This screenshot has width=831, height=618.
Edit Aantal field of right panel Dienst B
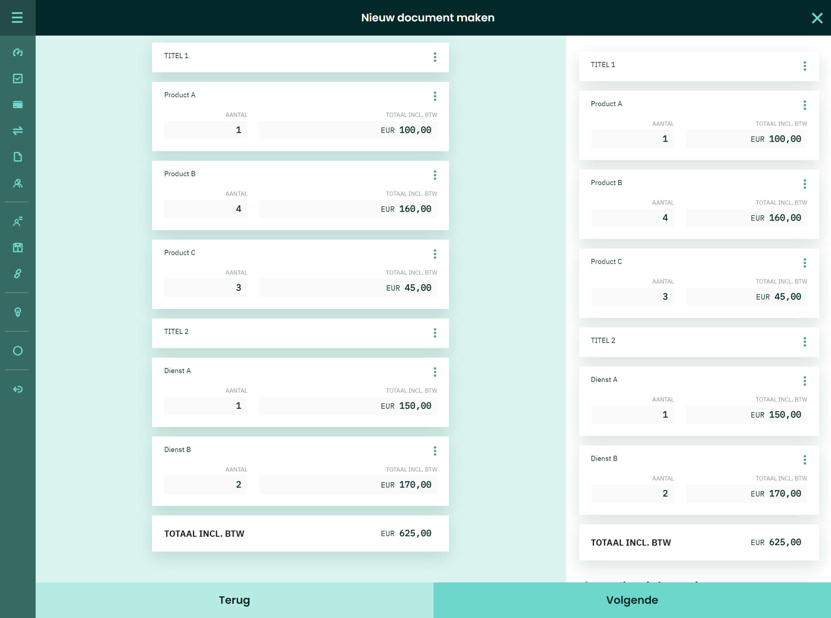coord(632,494)
